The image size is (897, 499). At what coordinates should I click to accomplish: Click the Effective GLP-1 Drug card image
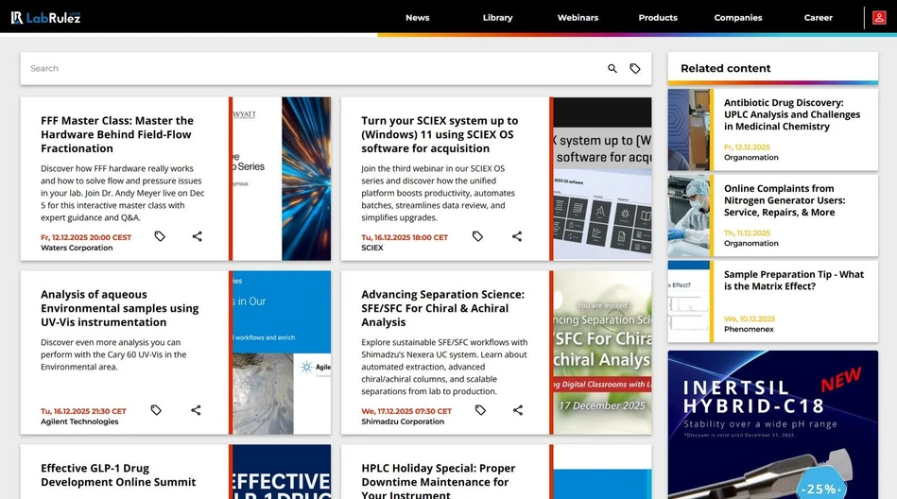point(282,472)
